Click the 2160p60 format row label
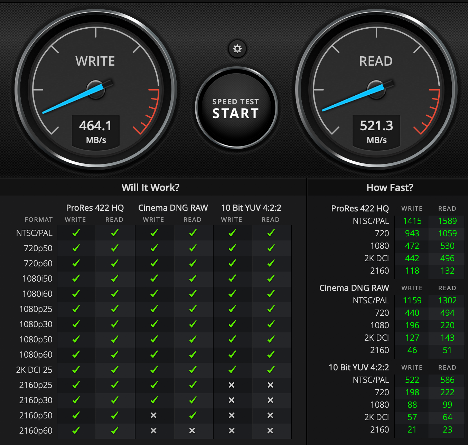This screenshot has height=445, width=468. click(36, 430)
